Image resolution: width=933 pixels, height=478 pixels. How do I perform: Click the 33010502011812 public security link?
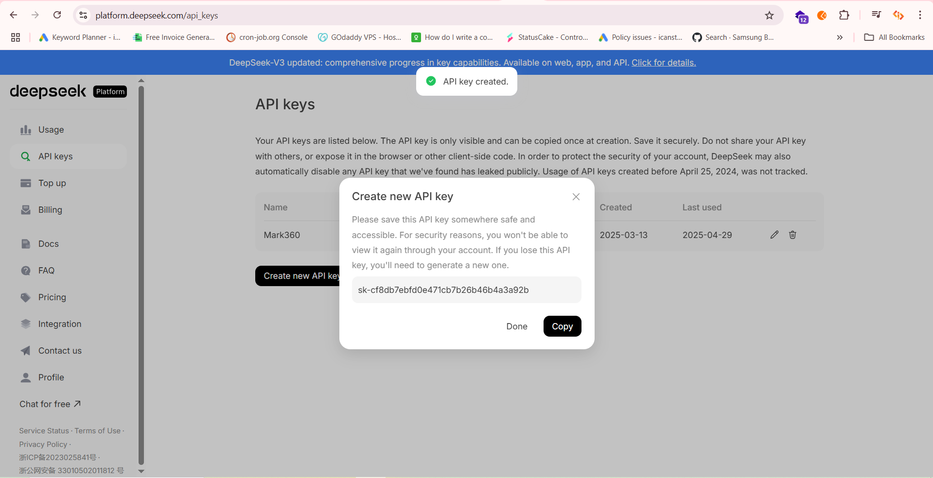(71, 471)
